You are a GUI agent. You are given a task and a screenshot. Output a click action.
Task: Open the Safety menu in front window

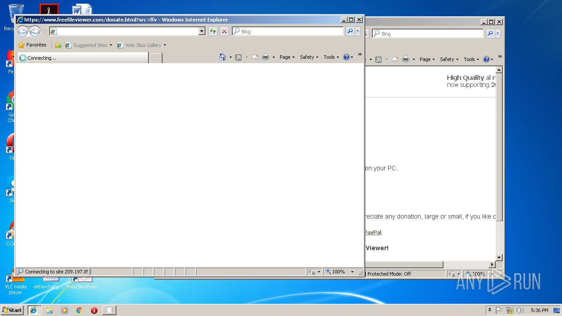(x=309, y=57)
